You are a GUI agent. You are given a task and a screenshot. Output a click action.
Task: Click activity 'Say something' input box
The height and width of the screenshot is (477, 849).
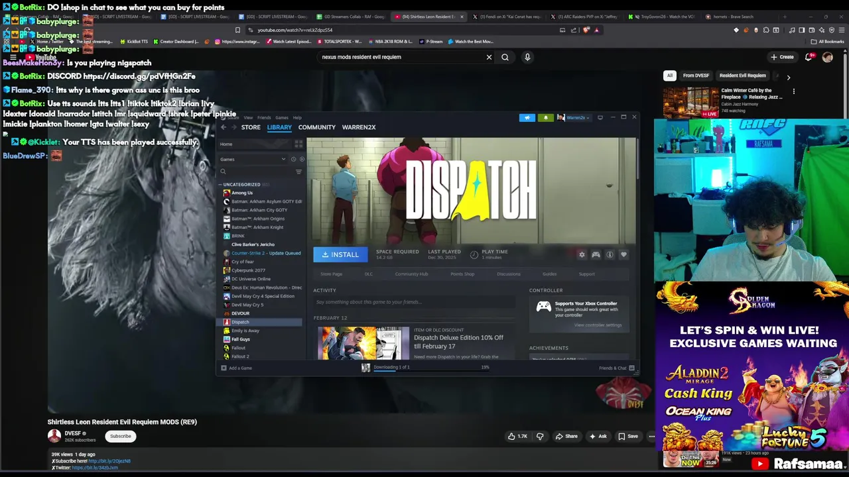tap(413, 302)
